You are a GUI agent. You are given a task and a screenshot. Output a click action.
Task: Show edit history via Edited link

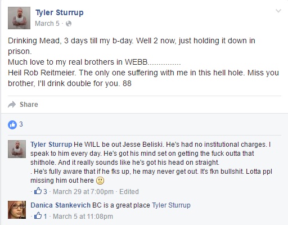click(x=129, y=192)
